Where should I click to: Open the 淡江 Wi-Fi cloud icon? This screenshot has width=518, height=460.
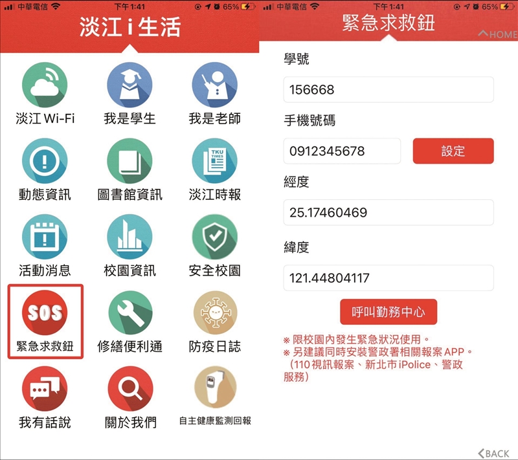(45, 87)
